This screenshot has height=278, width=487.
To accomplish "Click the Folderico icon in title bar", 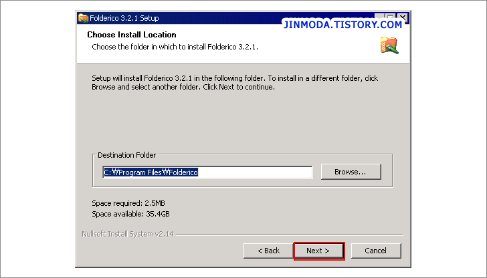I will (83, 18).
